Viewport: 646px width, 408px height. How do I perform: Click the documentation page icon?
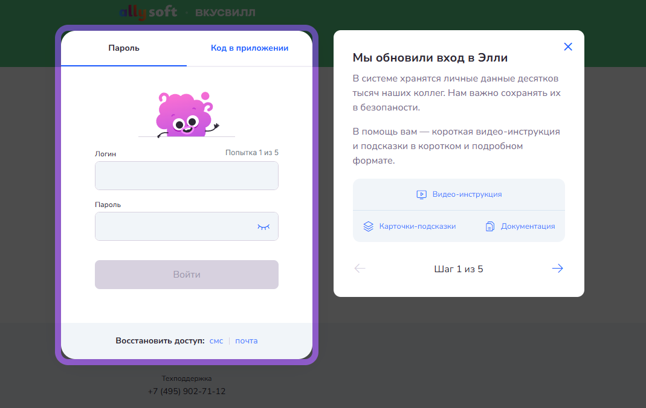point(490,226)
